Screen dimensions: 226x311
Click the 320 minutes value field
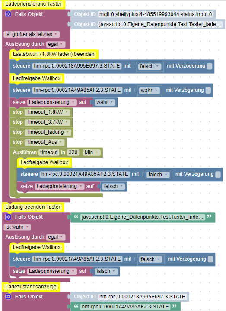click(73, 152)
